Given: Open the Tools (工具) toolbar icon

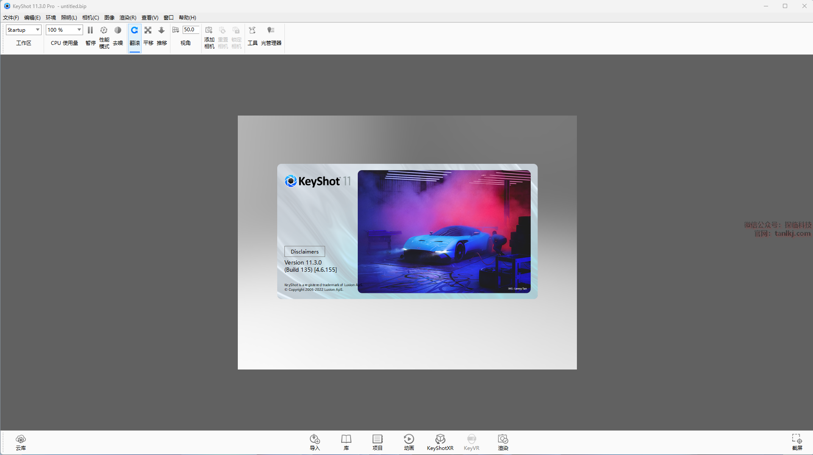Looking at the screenshot, I should coord(252,30).
